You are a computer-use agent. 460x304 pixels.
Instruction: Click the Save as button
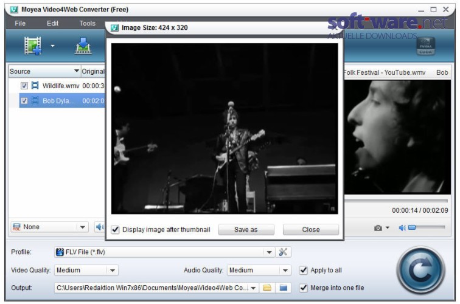[x=246, y=230]
